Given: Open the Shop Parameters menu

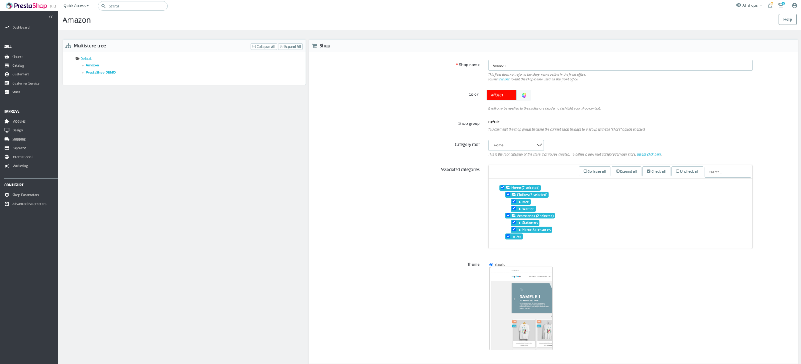Looking at the screenshot, I should (25, 195).
